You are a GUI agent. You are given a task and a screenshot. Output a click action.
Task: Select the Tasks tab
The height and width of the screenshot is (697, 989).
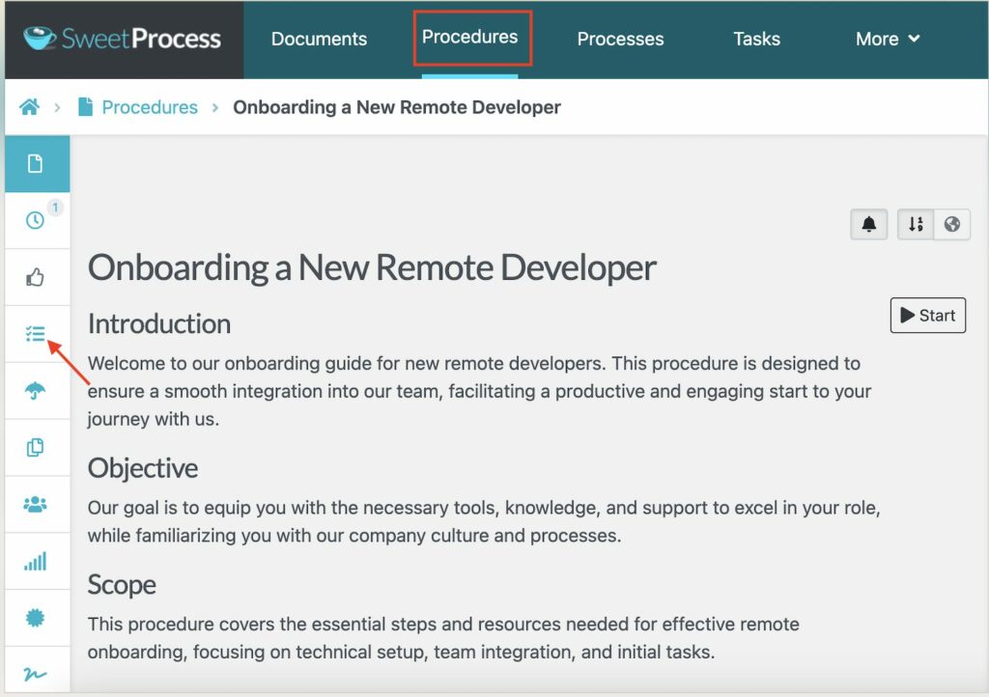[756, 40]
